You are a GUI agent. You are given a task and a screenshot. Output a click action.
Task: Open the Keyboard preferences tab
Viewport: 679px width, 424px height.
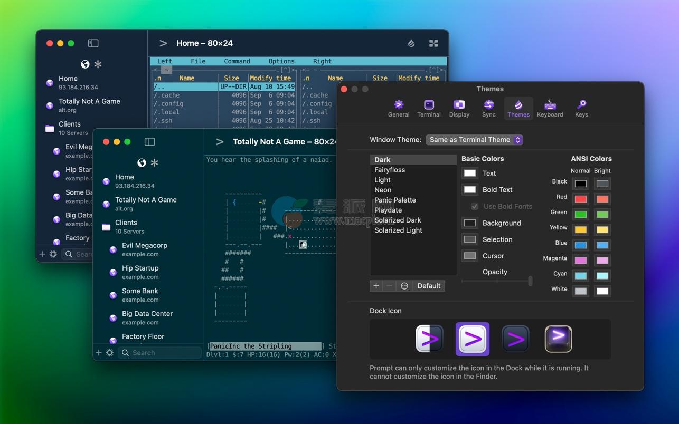point(550,108)
